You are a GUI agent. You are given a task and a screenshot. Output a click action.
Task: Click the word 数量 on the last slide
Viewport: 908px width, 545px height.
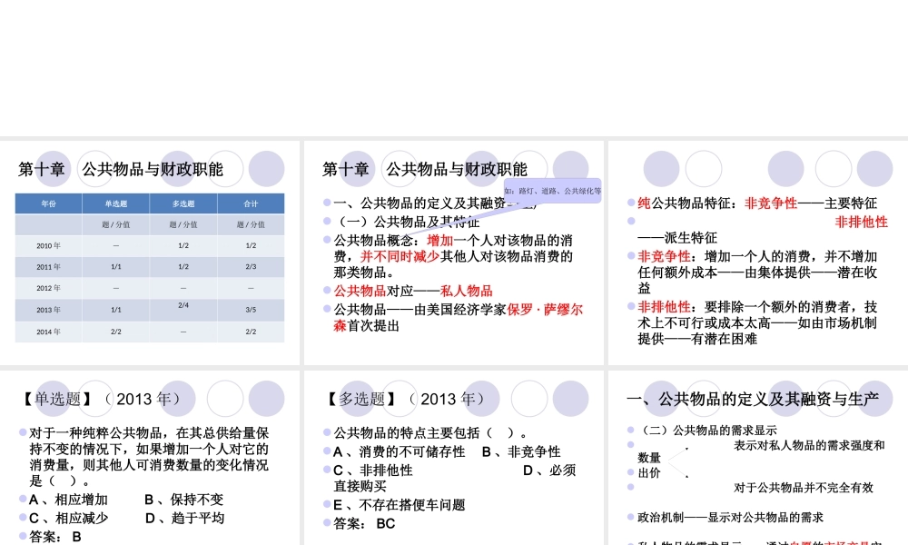(x=649, y=458)
